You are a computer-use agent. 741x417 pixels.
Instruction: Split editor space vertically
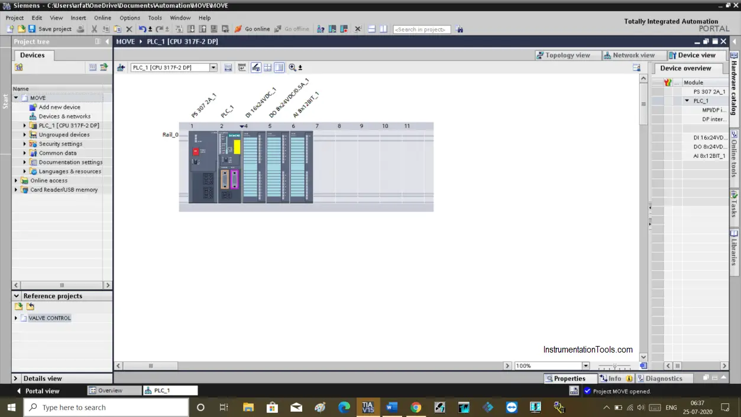coord(383,29)
